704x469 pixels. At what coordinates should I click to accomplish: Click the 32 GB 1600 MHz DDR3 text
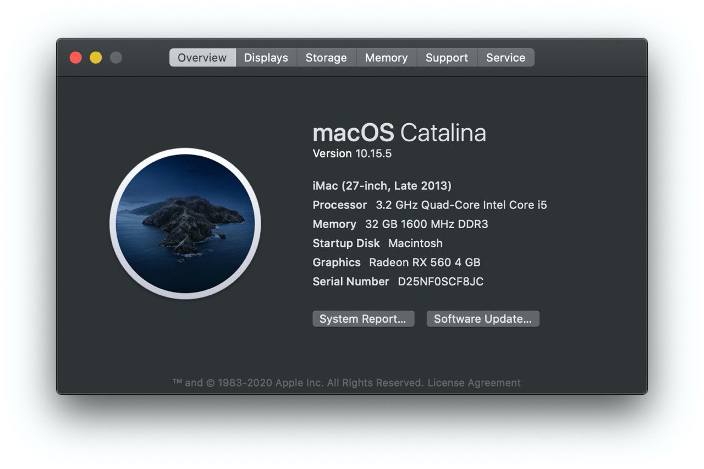(427, 224)
